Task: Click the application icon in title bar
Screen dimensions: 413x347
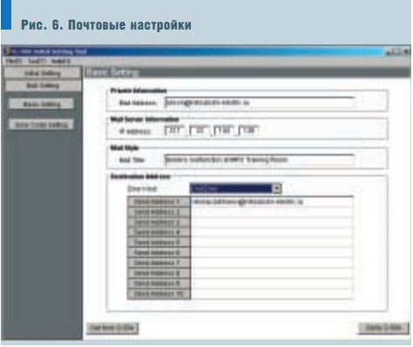Action: coord(8,51)
